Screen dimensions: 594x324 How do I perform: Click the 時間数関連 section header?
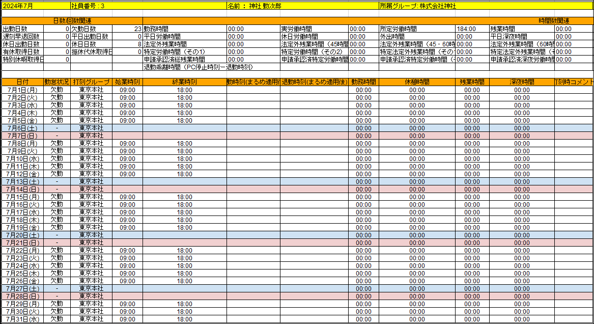pyautogui.click(x=554, y=21)
